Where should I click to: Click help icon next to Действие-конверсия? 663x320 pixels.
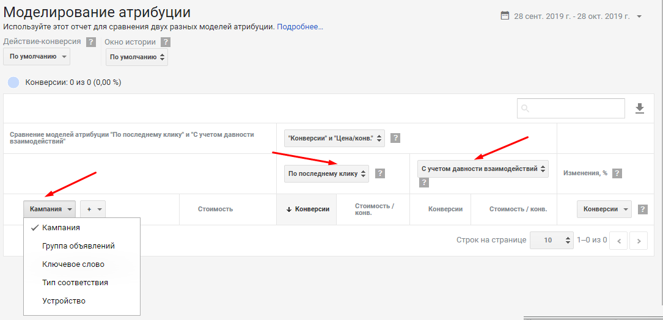pyautogui.click(x=91, y=42)
